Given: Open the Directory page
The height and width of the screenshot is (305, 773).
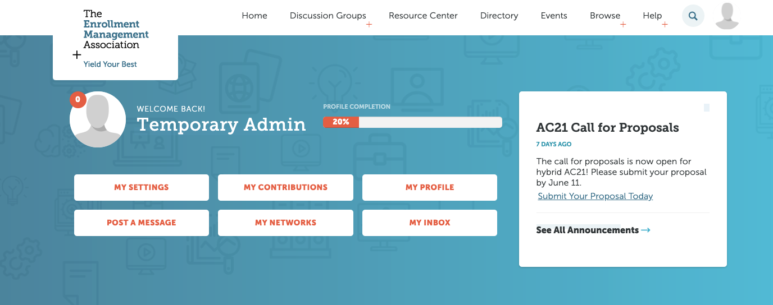Looking at the screenshot, I should (x=499, y=16).
